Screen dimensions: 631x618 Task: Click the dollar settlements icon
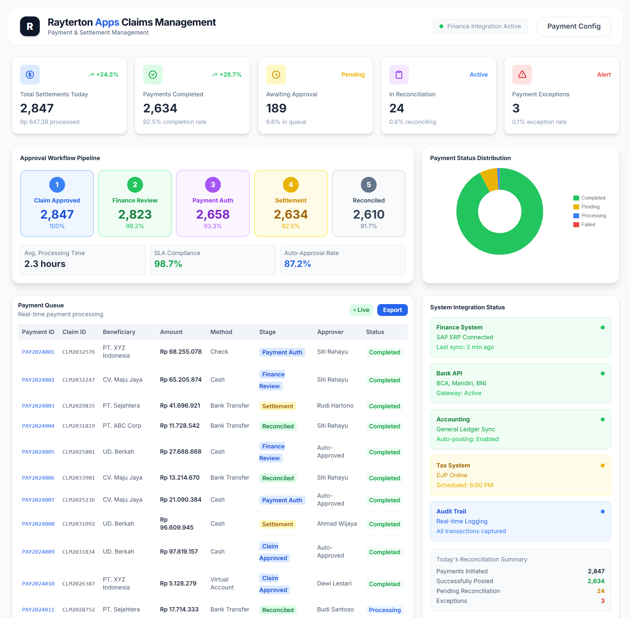(x=30, y=75)
